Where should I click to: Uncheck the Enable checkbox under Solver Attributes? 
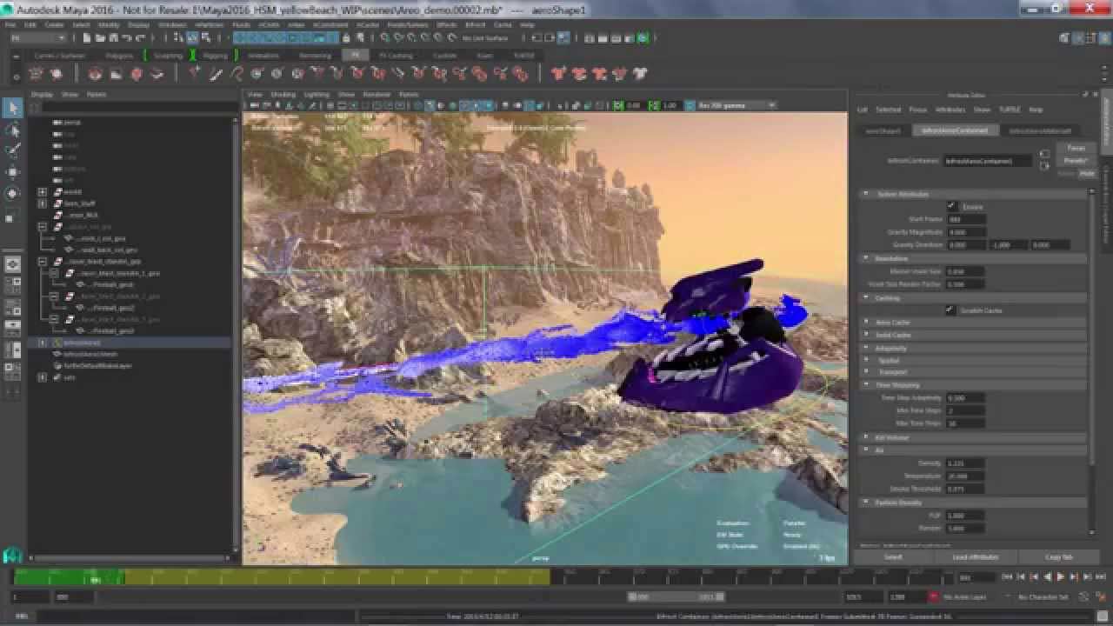pyautogui.click(x=952, y=206)
